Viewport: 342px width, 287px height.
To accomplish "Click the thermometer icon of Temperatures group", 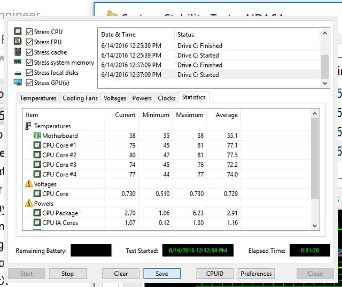I will pos(28,126).
